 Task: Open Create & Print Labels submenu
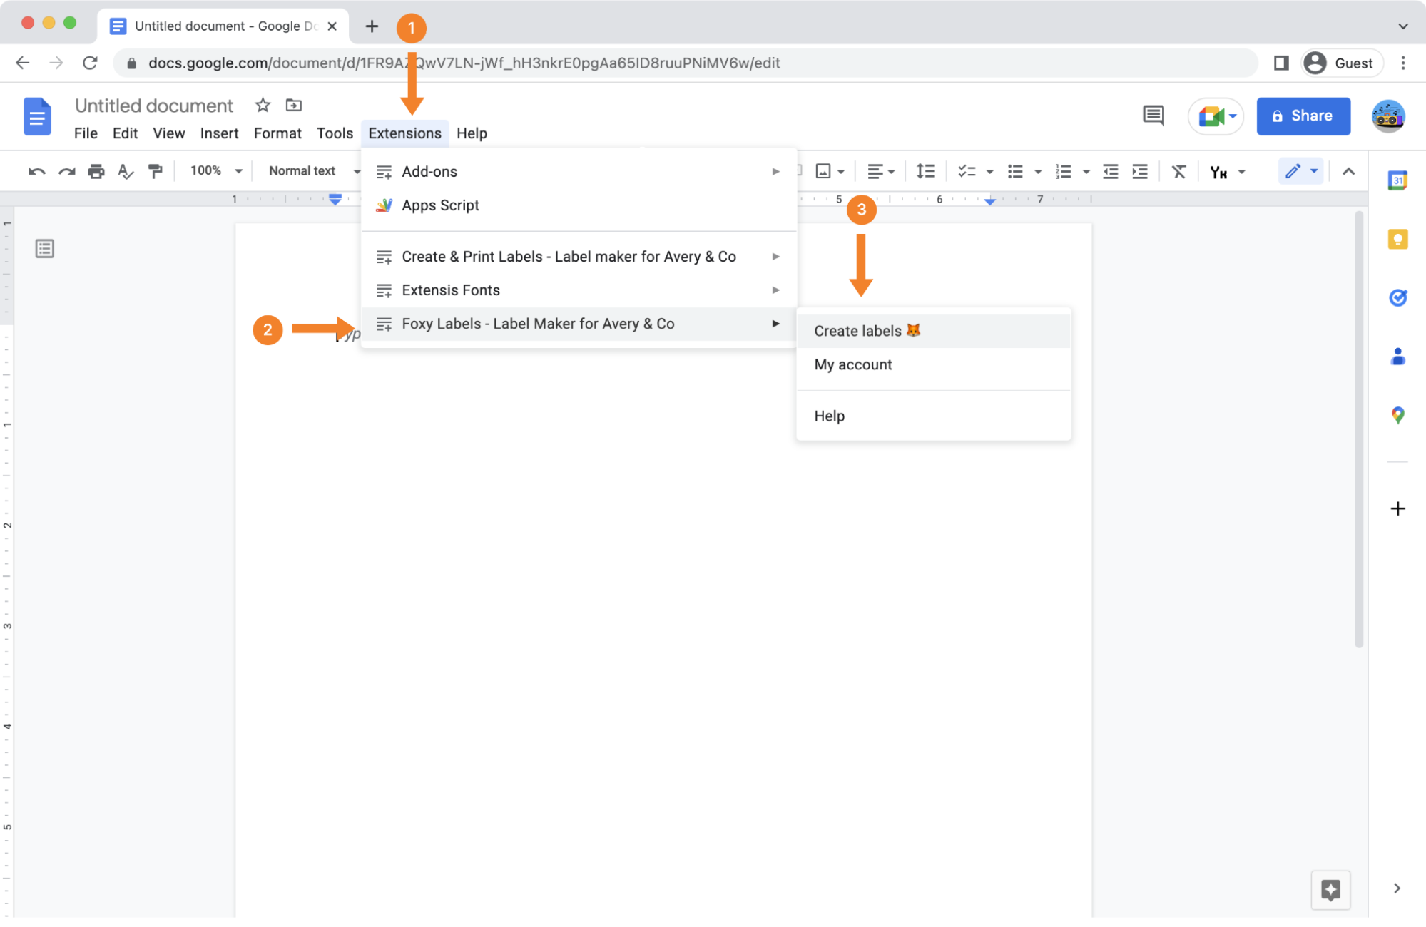coord(579,257)
